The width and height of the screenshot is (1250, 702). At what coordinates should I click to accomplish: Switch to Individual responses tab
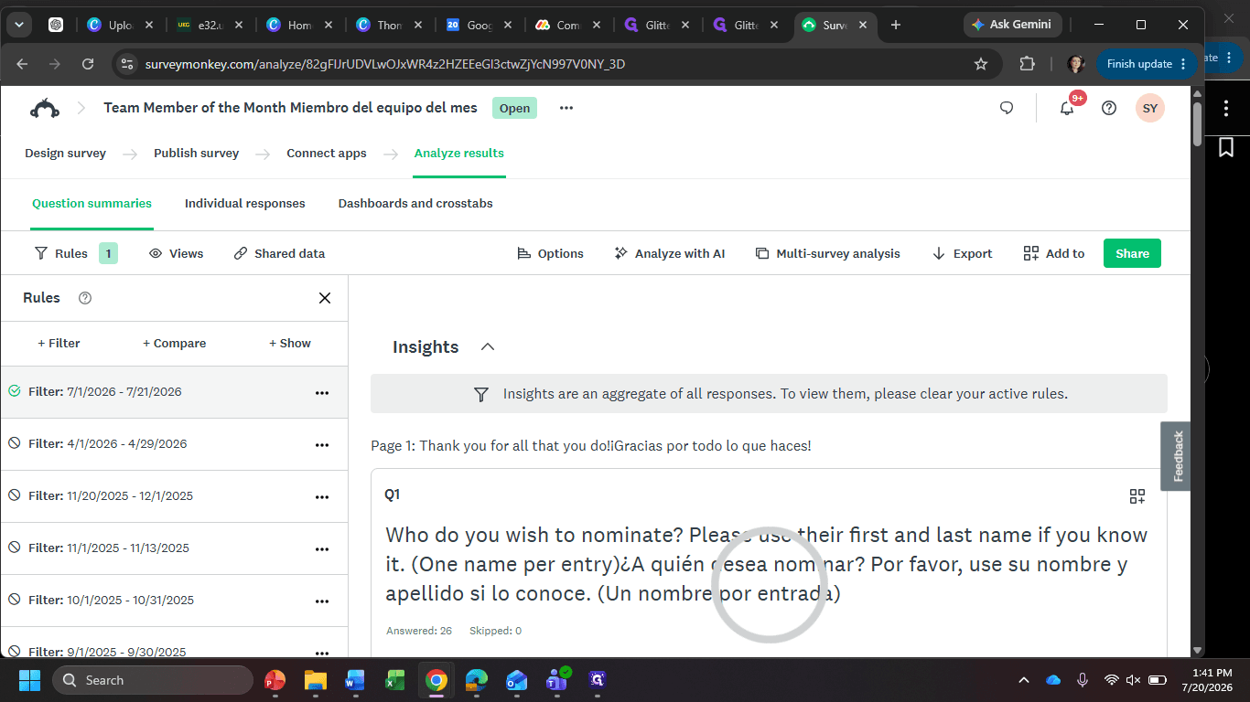[x=245, y=203]
